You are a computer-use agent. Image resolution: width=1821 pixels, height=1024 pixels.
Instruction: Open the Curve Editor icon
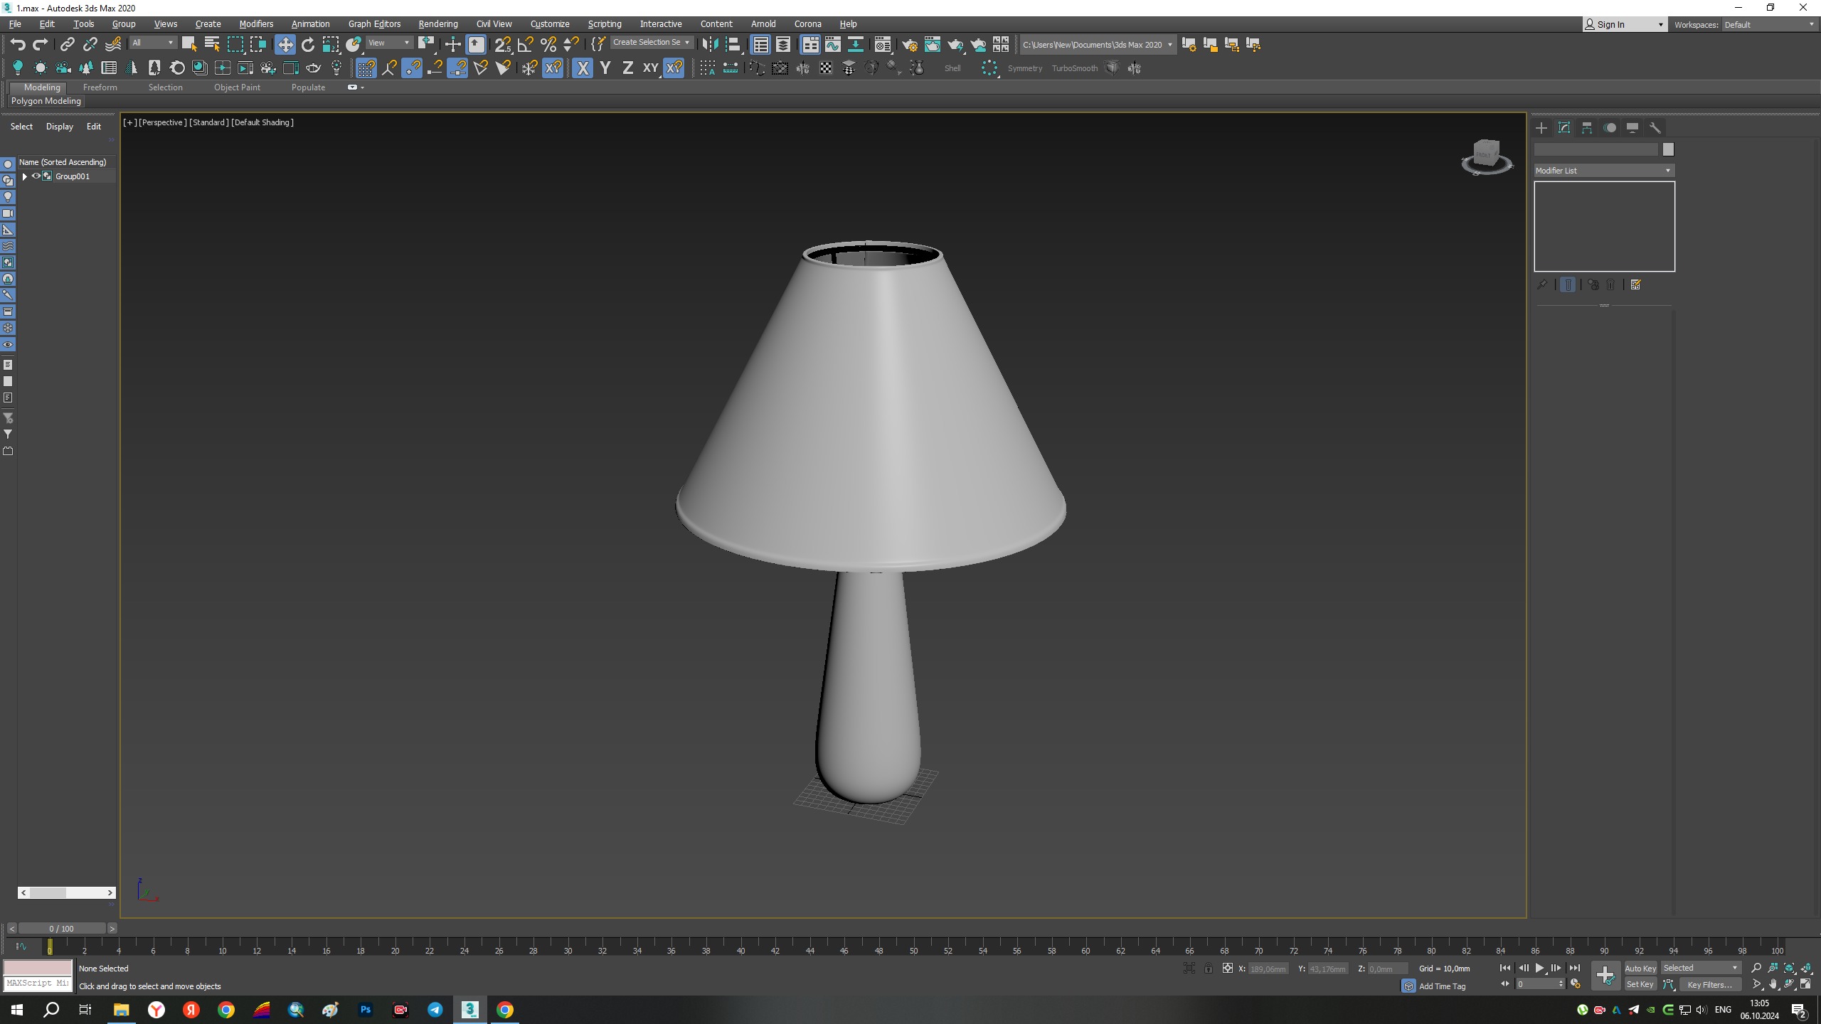tap(833, 45)
